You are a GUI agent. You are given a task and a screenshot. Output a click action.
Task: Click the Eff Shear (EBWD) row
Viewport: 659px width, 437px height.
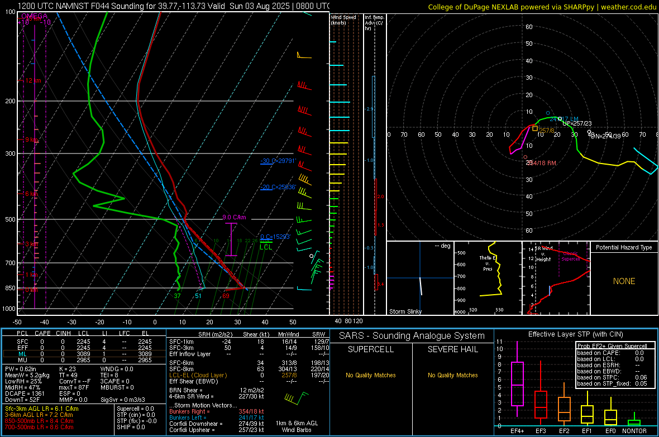pos(249,382)
